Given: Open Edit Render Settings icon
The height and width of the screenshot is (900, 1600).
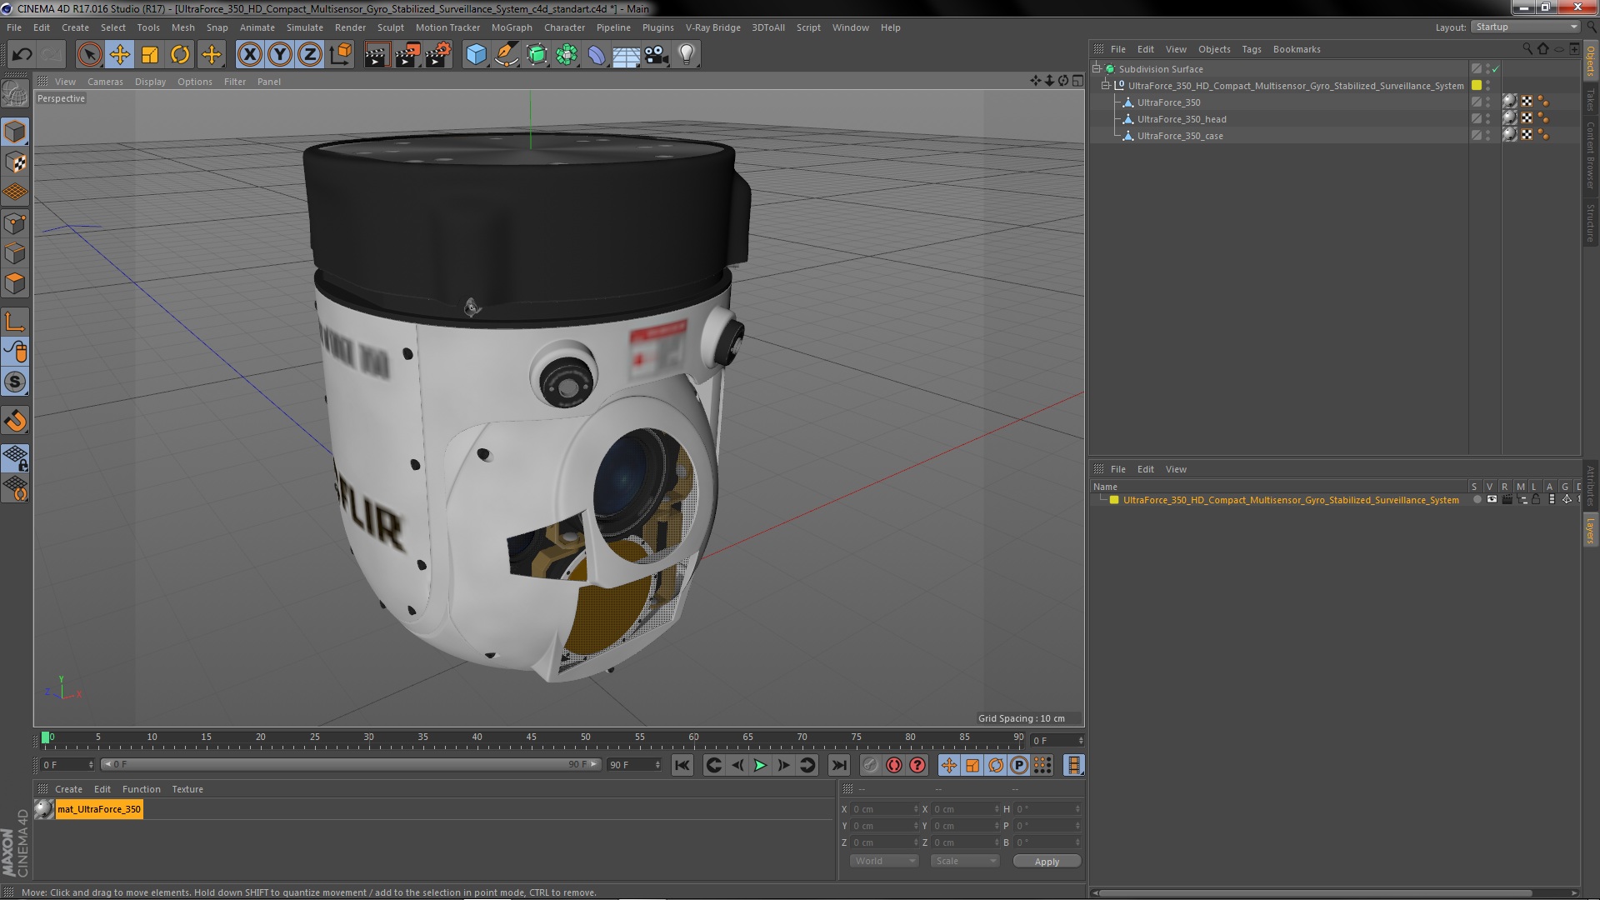Looking at the screenshot, I should [x=438, y=55].
